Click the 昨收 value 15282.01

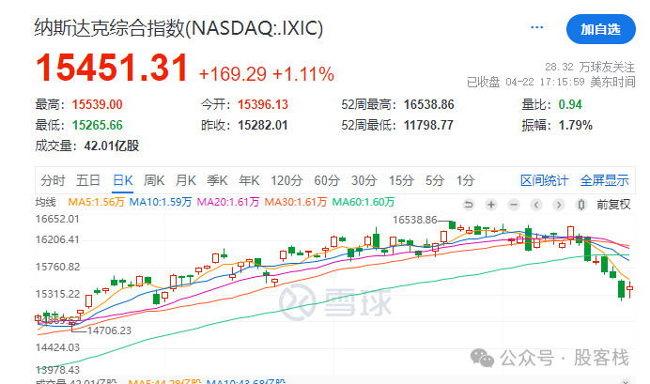point(263,125)
